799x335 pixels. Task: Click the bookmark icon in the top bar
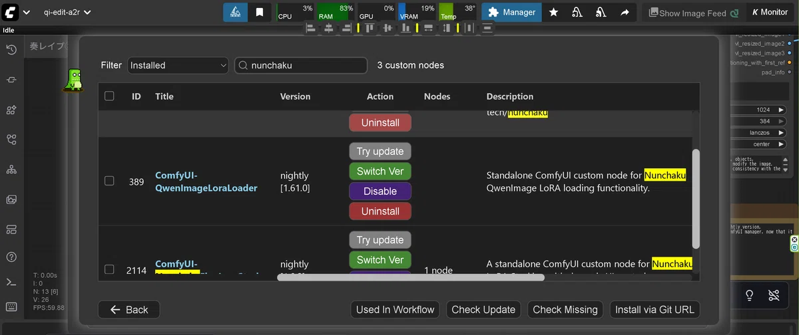click(x=260, y=12)
